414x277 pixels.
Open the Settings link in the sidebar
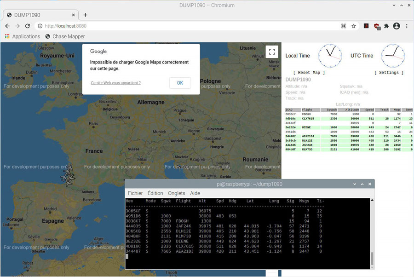pyautogui.click(x=389, y=73)
